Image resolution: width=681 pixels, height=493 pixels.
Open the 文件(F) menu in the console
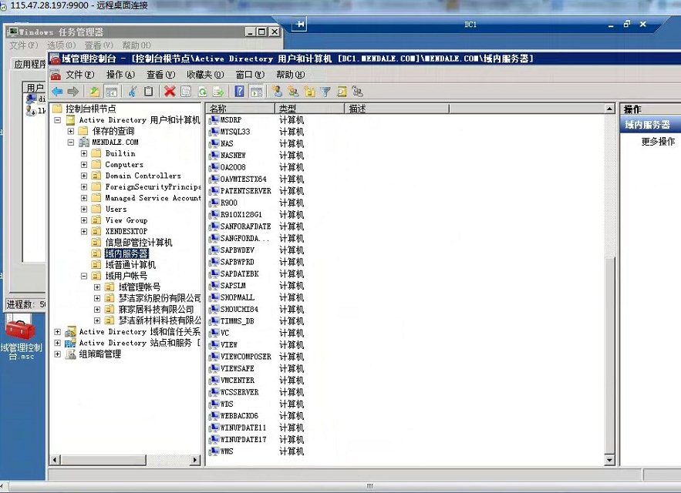click(x=80, y=75)
